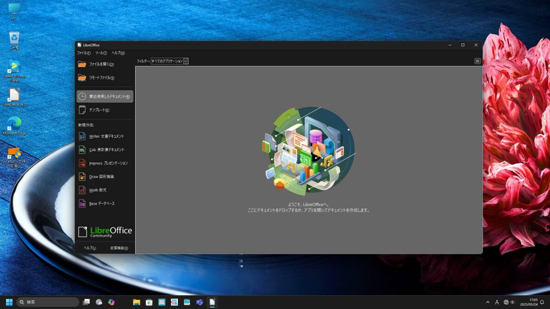Select the ファイナルパソコンデータ引越し desktop icon
Screen dimensions: 550x309
[x=14, y=157]
